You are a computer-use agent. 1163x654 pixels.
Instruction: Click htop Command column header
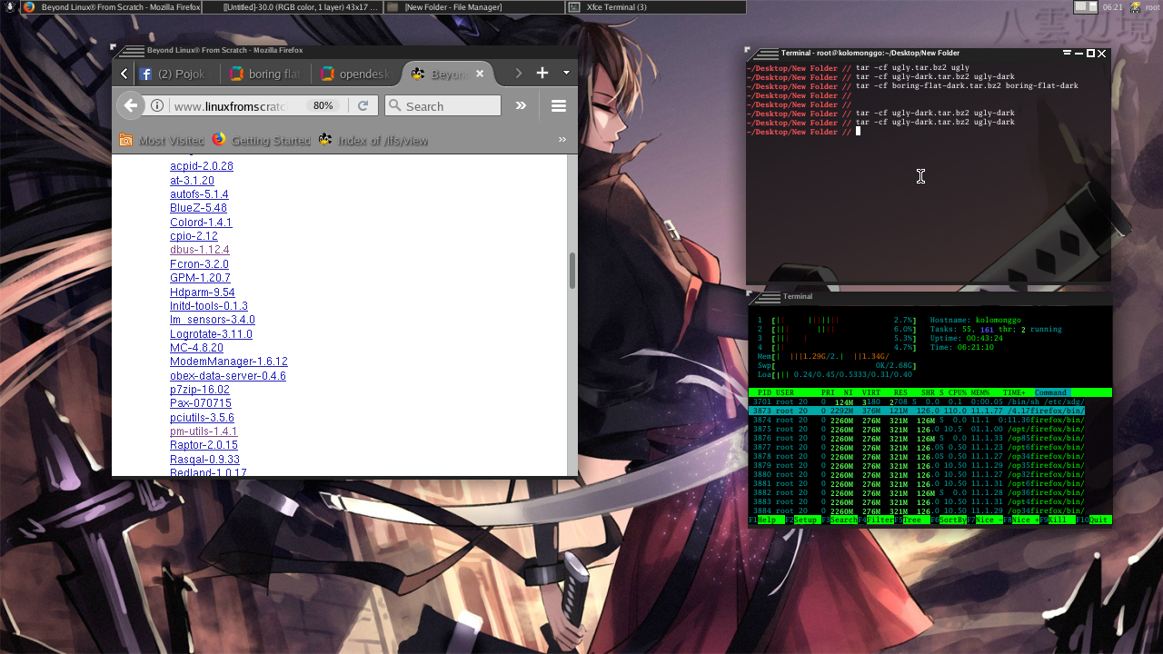click(1052, 392)
